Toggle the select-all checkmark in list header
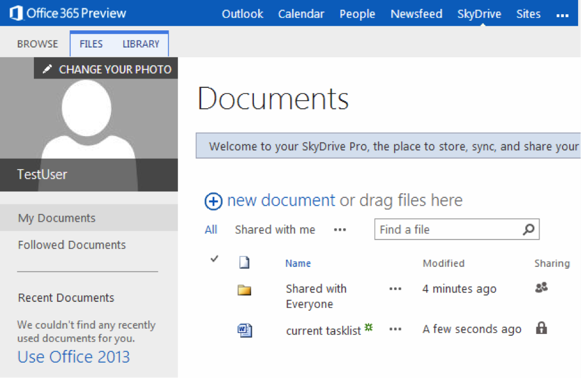The height and width of the screenshot is (378, 581). [x=214, y=259]
